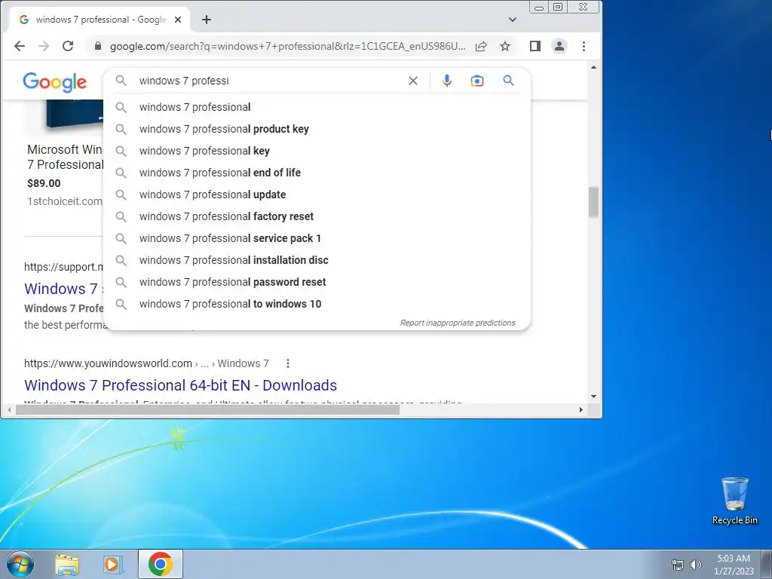Click the Chrome address bar URL
772x579 pixels.
pyautogui.click(x=287, y=46)
